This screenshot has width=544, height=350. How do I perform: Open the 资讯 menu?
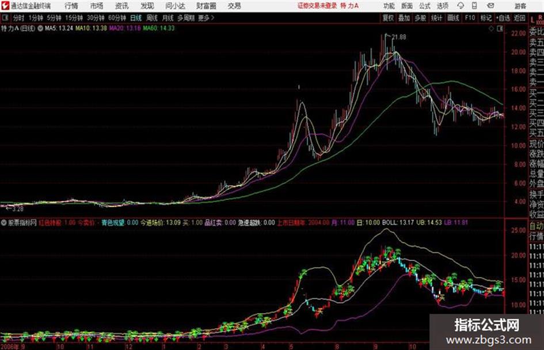pos(121,6)
